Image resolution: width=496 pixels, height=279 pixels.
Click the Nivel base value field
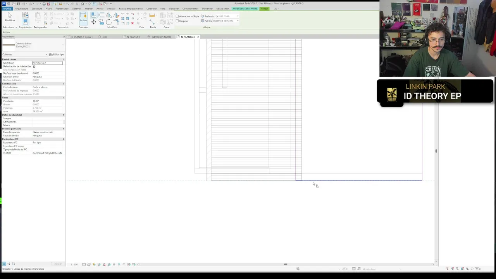(x=47, y=63)
